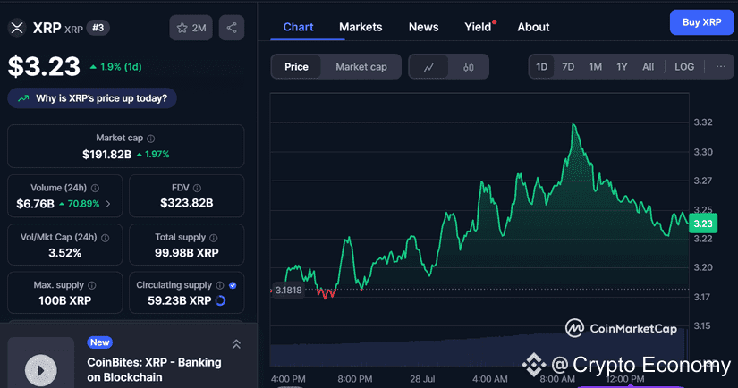The image size is (738, 388).
Task: Click the trend arrow in price question pill
Action: pos(23,98)
